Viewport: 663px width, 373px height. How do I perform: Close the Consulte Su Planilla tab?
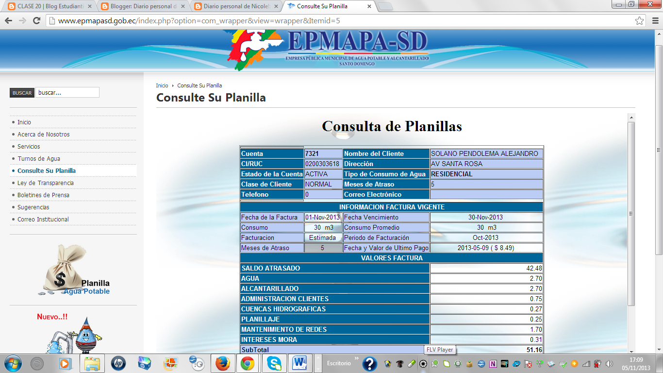pyautogui.click(x=369, y=7)
